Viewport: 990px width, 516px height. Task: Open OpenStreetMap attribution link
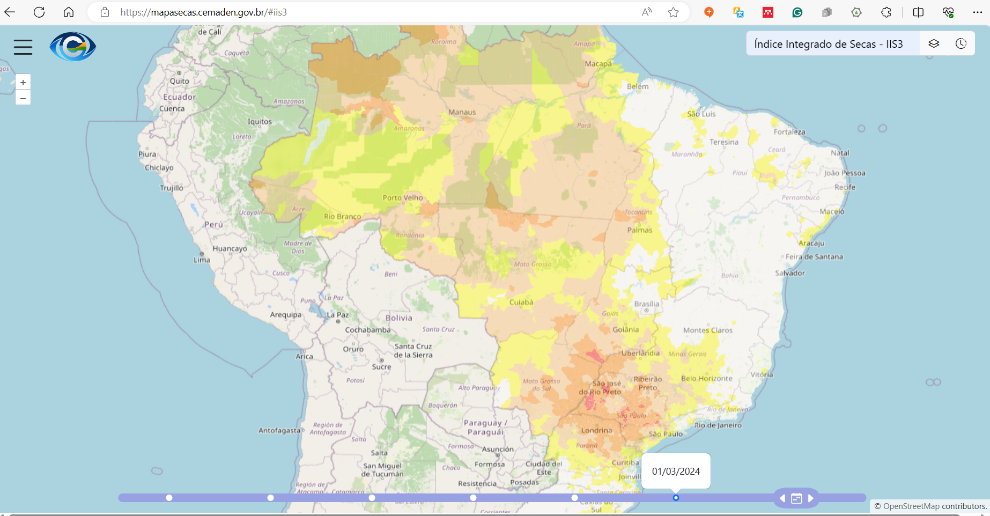(x=911, y=506)
